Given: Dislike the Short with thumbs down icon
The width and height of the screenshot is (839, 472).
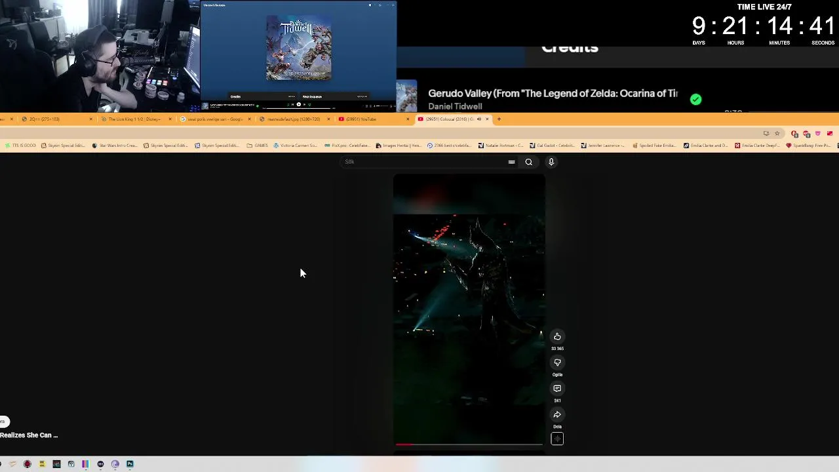Looking at the screenshot, I should click(x=557, y=363).
